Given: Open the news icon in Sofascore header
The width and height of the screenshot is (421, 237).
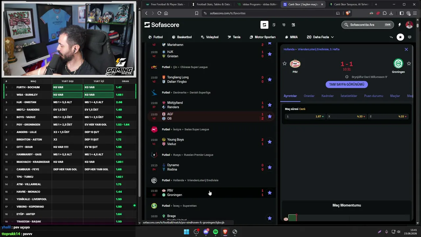Looking at the screenshot, I should point(274,25).
